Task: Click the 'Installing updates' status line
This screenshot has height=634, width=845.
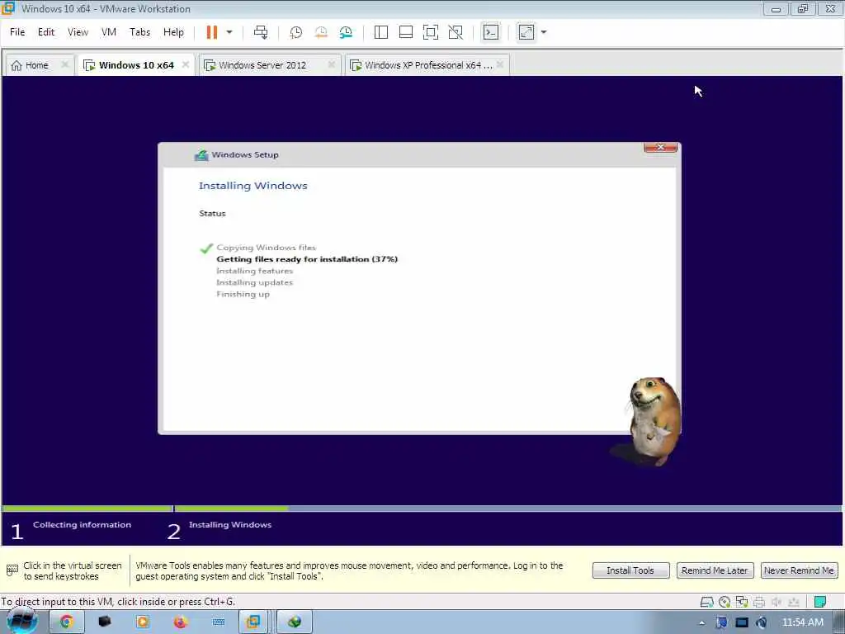Action: coord(255,282)
